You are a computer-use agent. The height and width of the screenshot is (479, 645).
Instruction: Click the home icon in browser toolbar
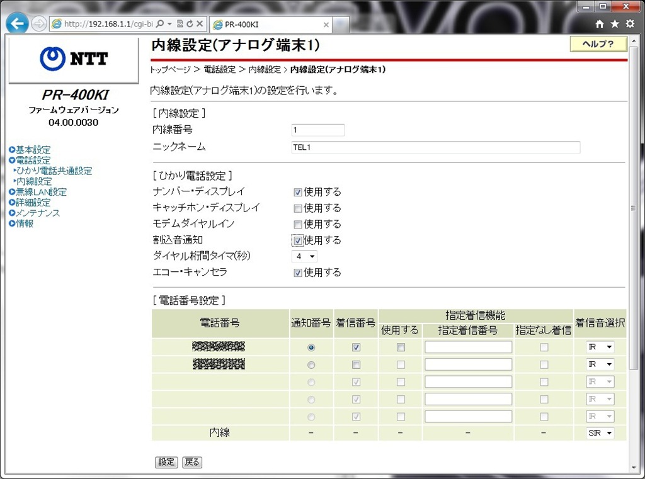[600, 24]
